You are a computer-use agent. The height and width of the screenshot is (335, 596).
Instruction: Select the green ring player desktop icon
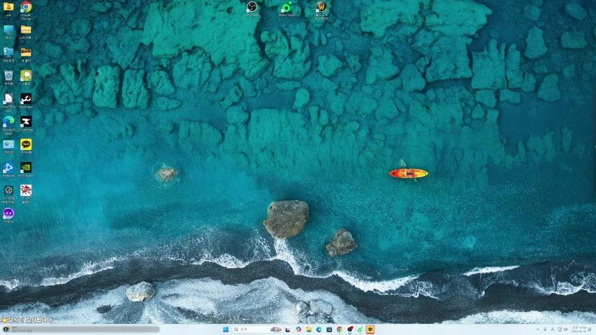coord(286,8)
